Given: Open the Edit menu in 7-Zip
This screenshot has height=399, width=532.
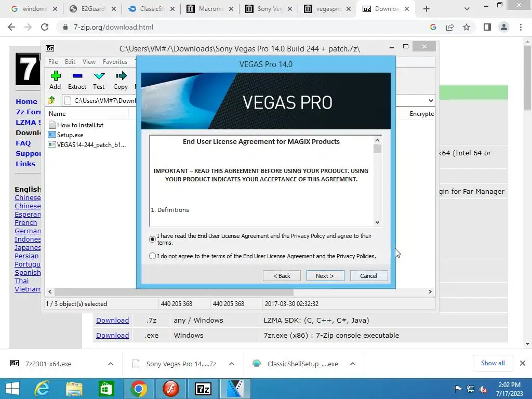Looking at the screenshot, I should point(70,62).
